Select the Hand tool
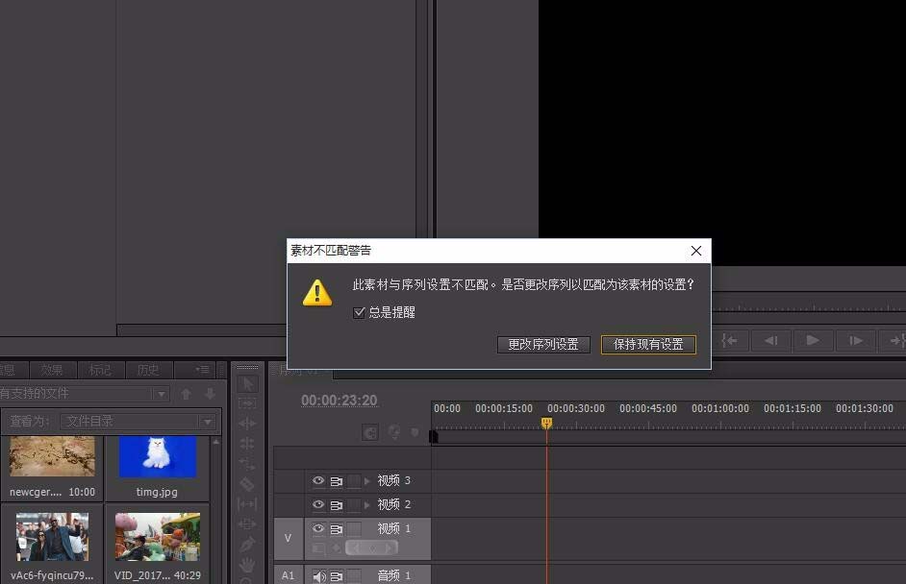 247,565
